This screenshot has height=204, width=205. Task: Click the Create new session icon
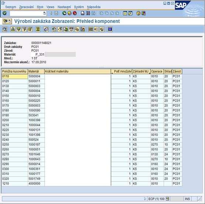click(x=125, y=13)
